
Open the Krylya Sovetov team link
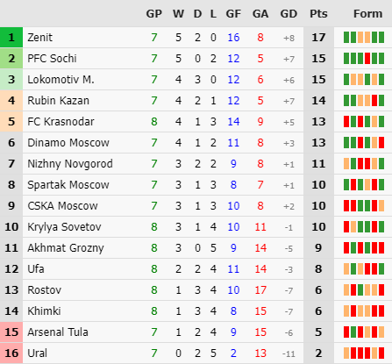[x=64, y=227]
